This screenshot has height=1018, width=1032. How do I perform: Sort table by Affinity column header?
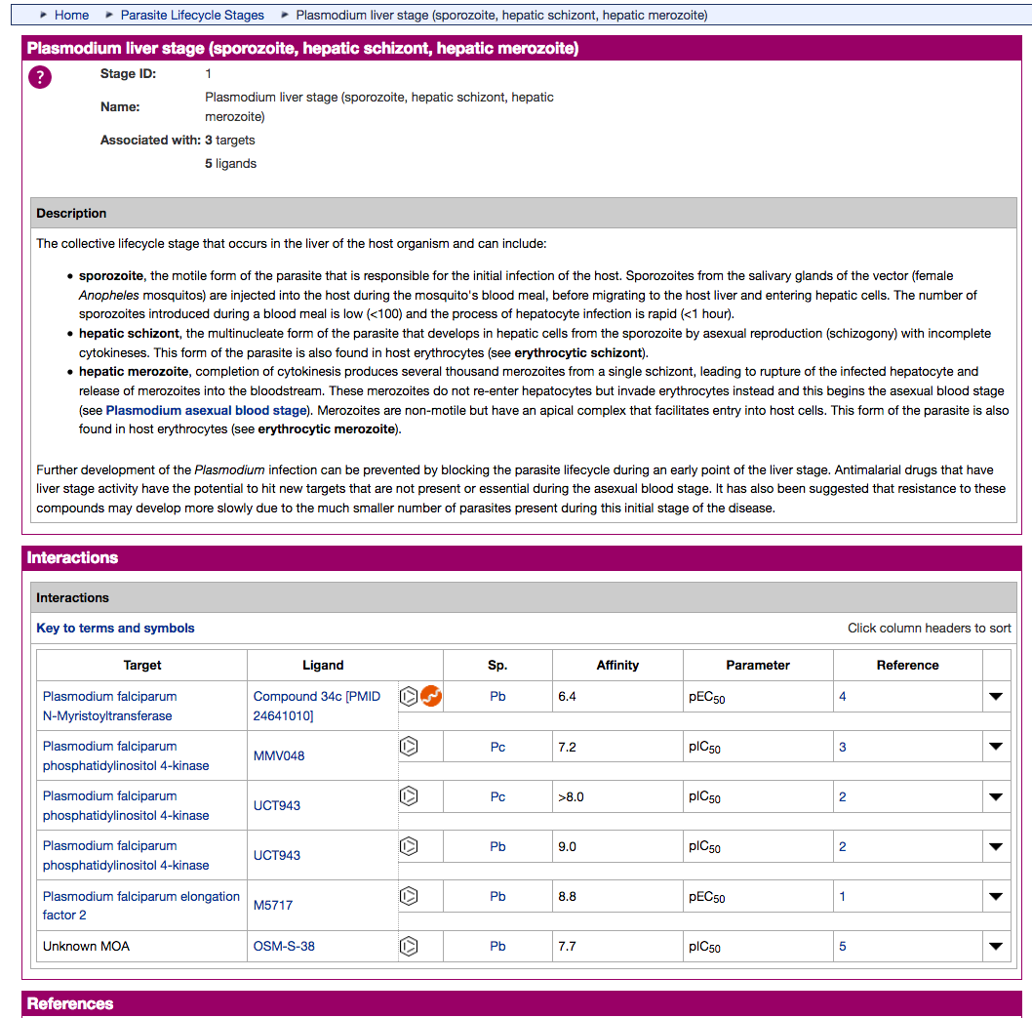coord(617,665)
